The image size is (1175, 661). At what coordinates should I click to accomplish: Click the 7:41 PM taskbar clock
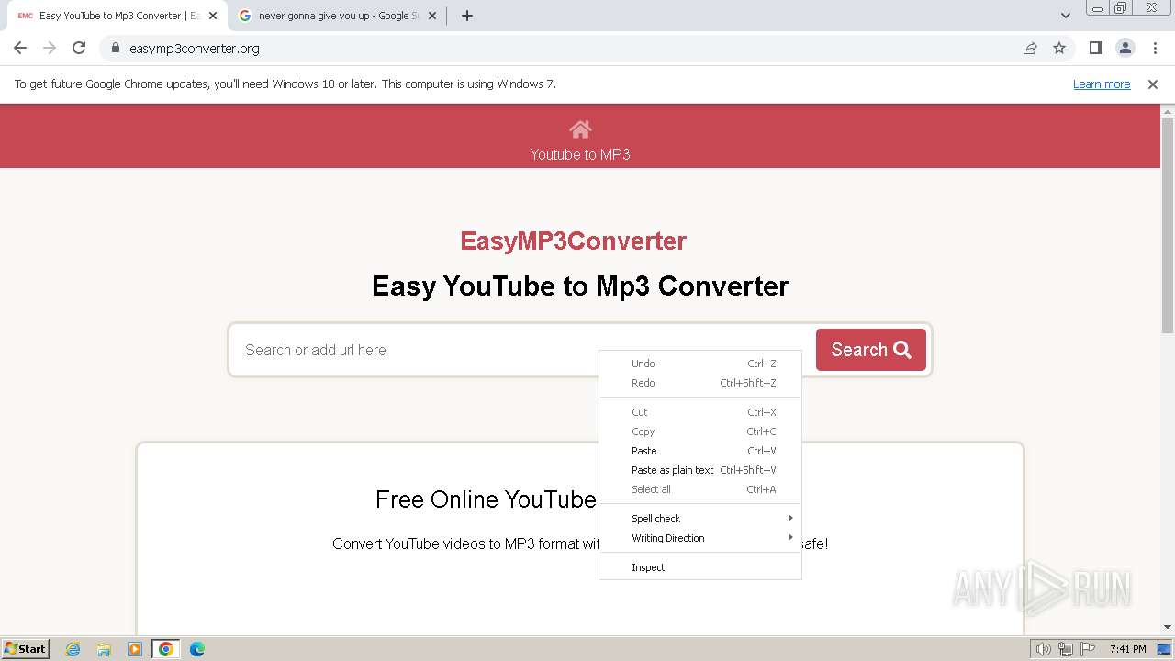tap(1127, 649)
